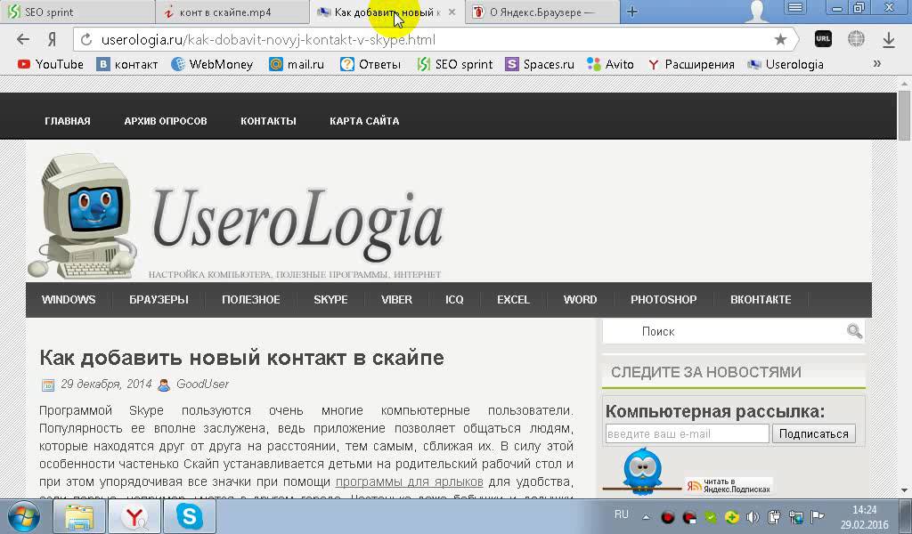Open the mail.ru bookmark

pos(297,64)
